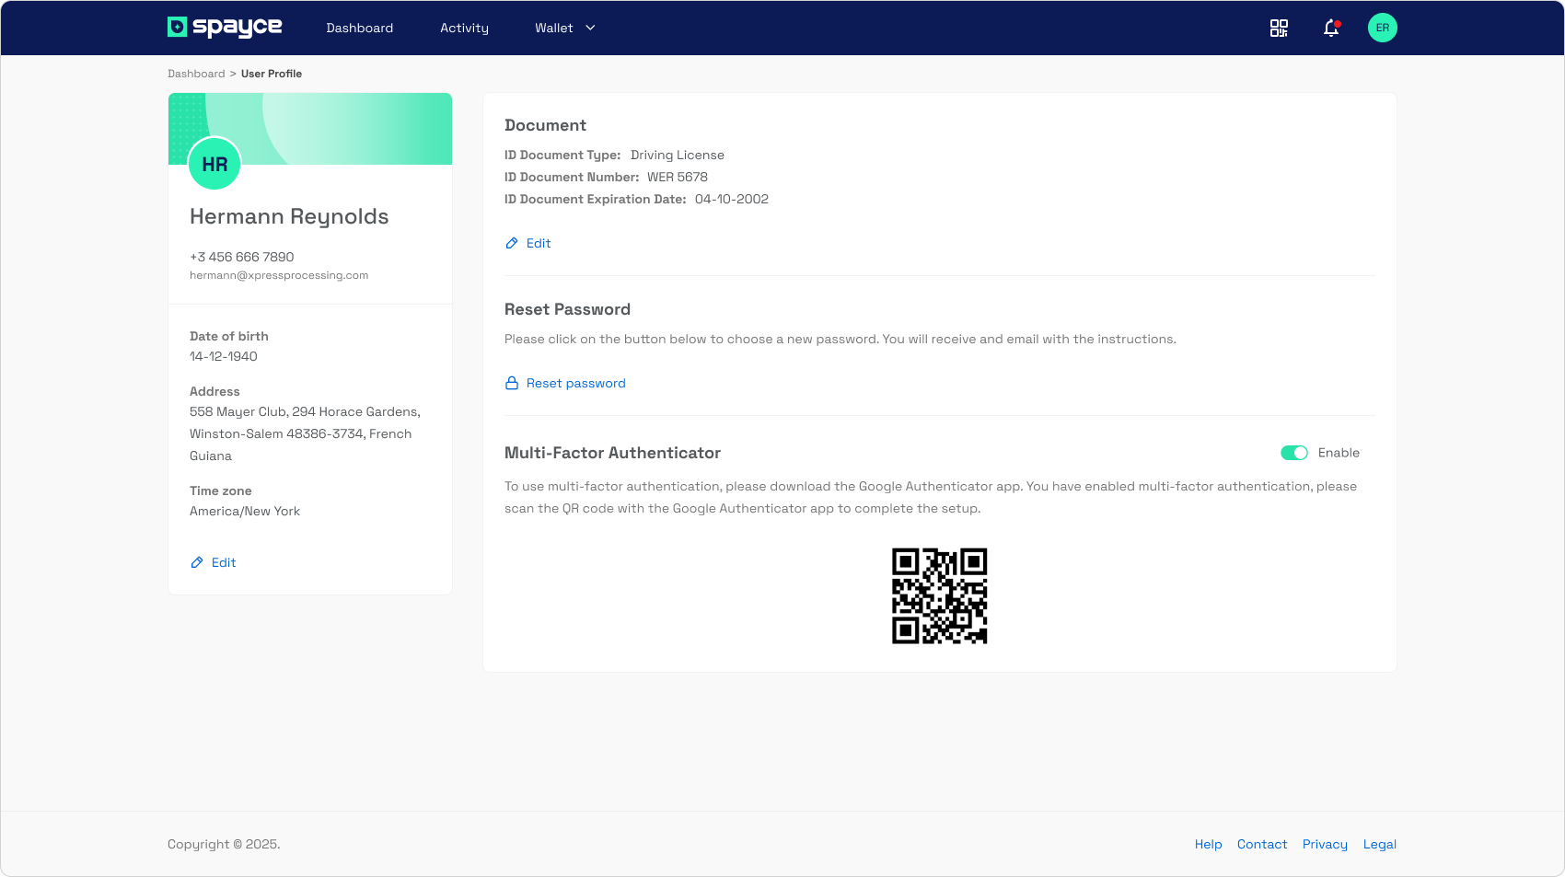Click the address 558 Mayer Club text
This screenshot has width=1565, height=877.
[x=305, y=433]
